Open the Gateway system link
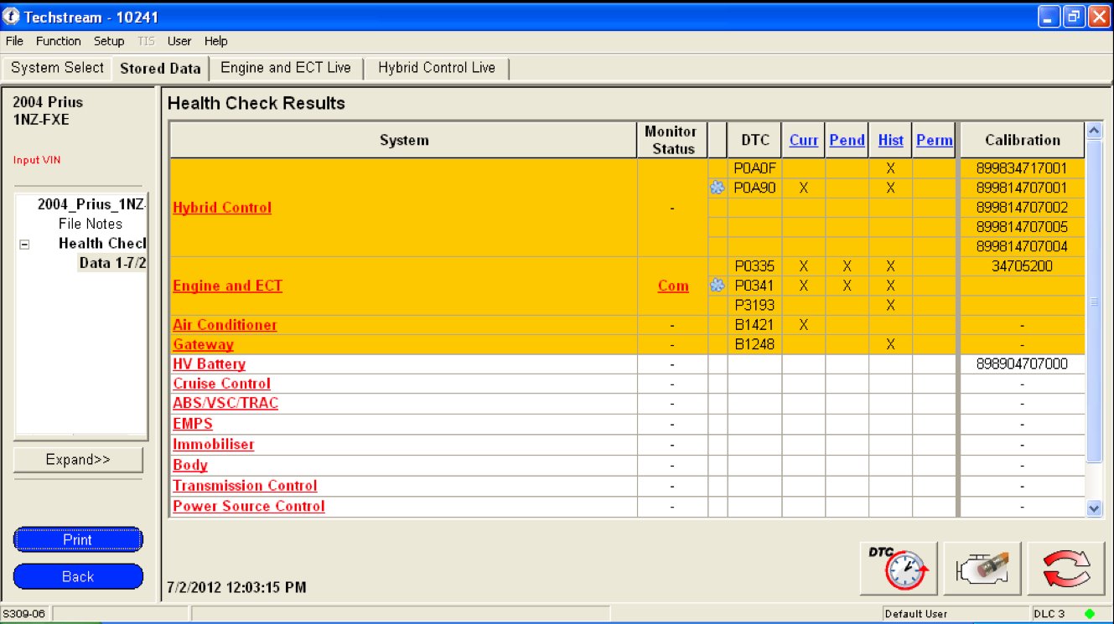Image resolution: width=1114 pixels, height=624 pixels. click(x=203, y=345)
